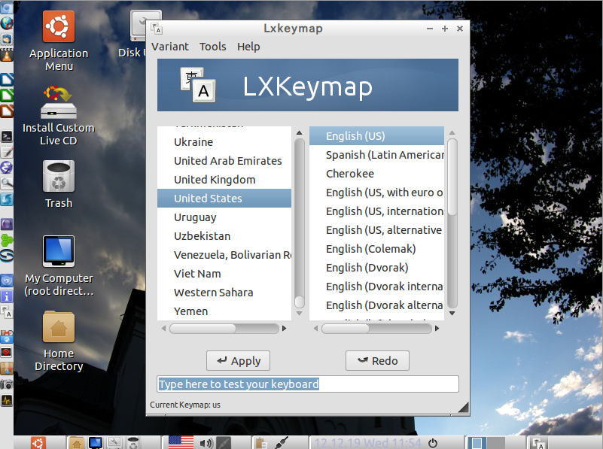This screenshot has width=603, height=449.
Task: Click up arrow of country list scrollbar
Action: pos(299,132)
